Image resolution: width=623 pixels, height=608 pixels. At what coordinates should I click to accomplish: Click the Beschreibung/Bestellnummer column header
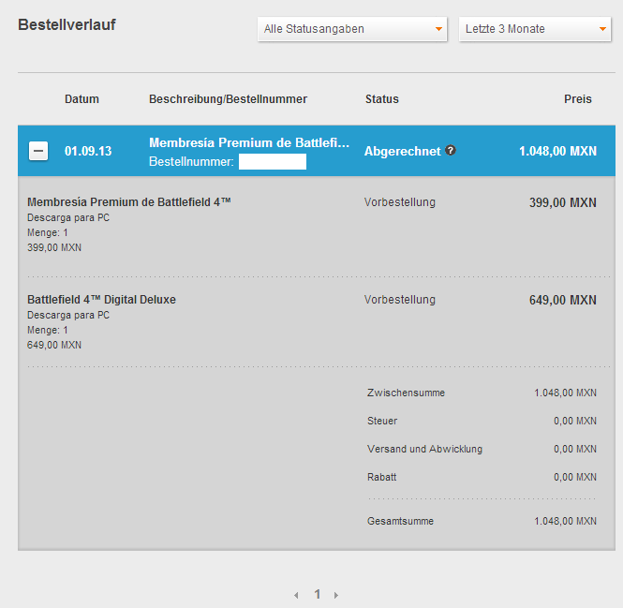tap(228, 99)
